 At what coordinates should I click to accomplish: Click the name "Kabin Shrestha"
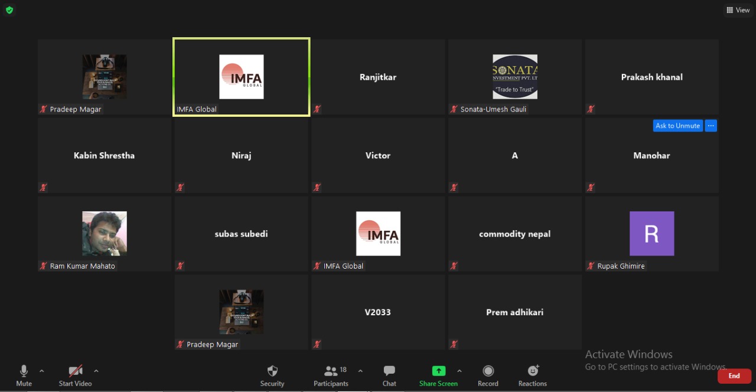(105, 156)
